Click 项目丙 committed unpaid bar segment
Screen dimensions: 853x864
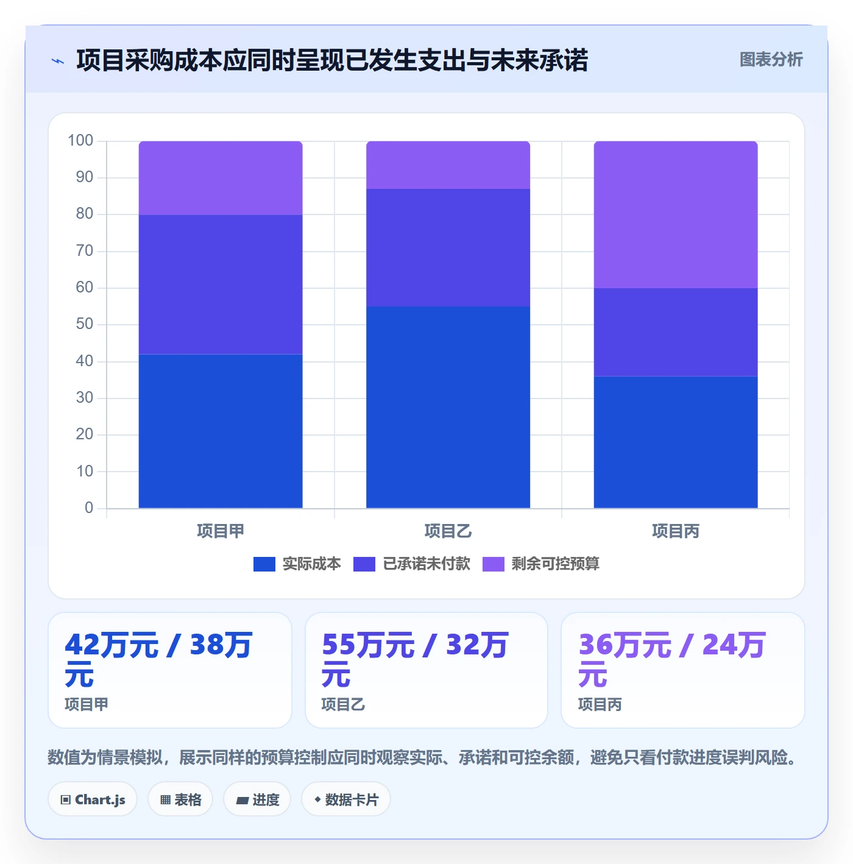(x=676, y=332)
